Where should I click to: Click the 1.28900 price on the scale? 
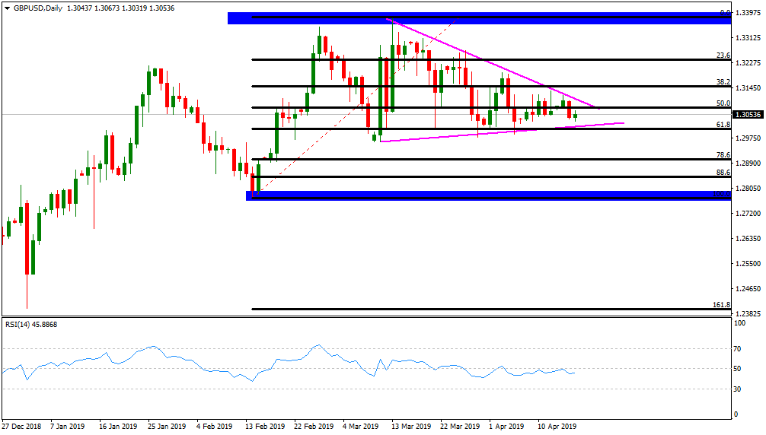point(748,164)
